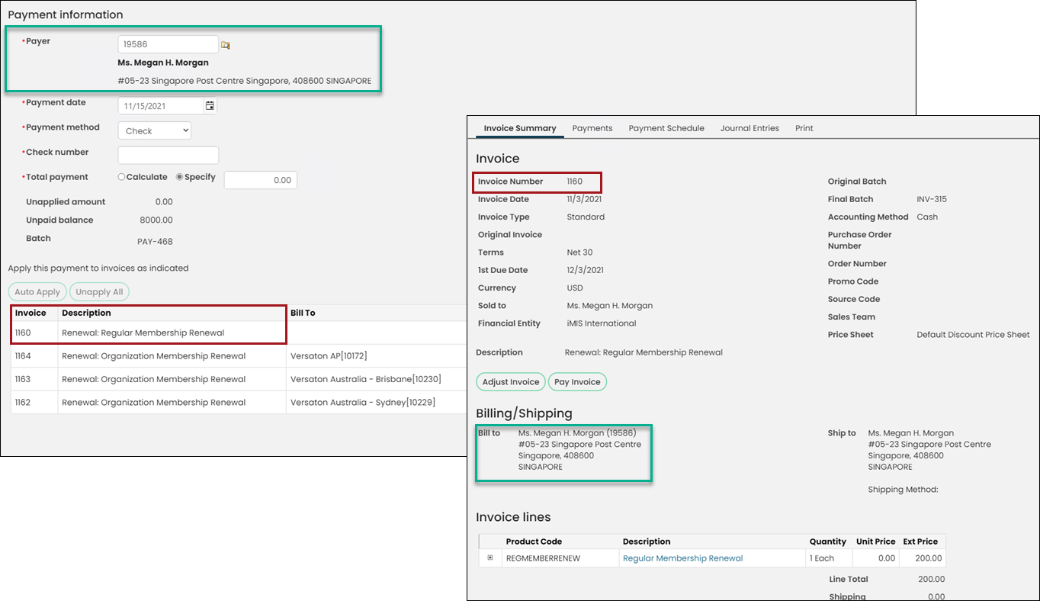Click the Check number field
The height and width of the screenshot is (601, 1040).
click(x=168, y=155)
